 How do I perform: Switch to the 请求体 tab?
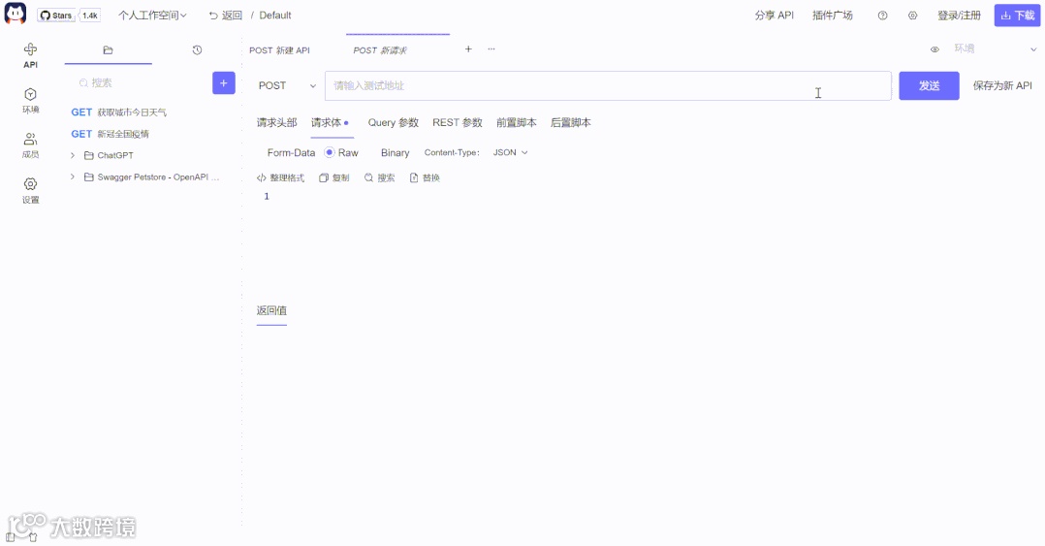[327, 122]
